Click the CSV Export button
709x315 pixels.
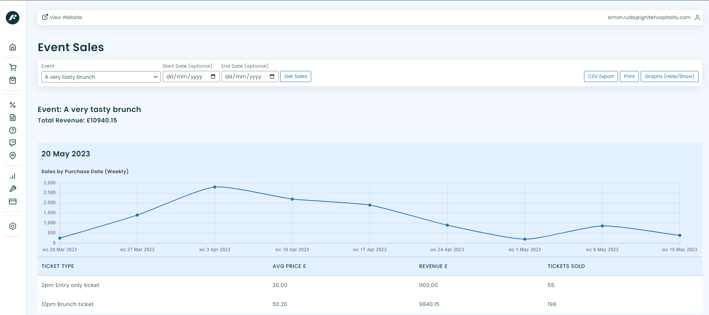(600, 77)
